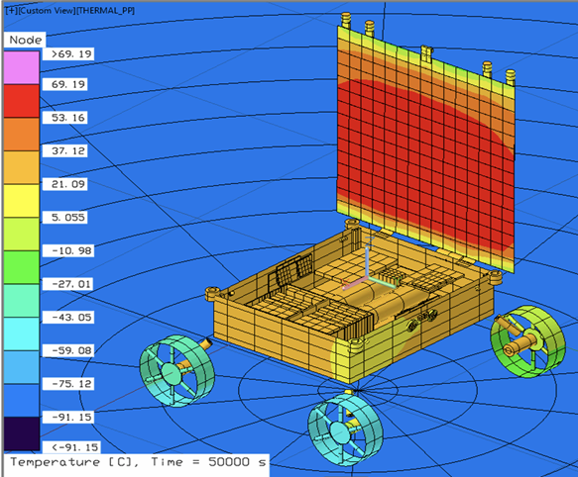Viewport: 578px width, 477px height.
Task: Open the THERMAL_PP shading menu
Action: coord(105,11)
